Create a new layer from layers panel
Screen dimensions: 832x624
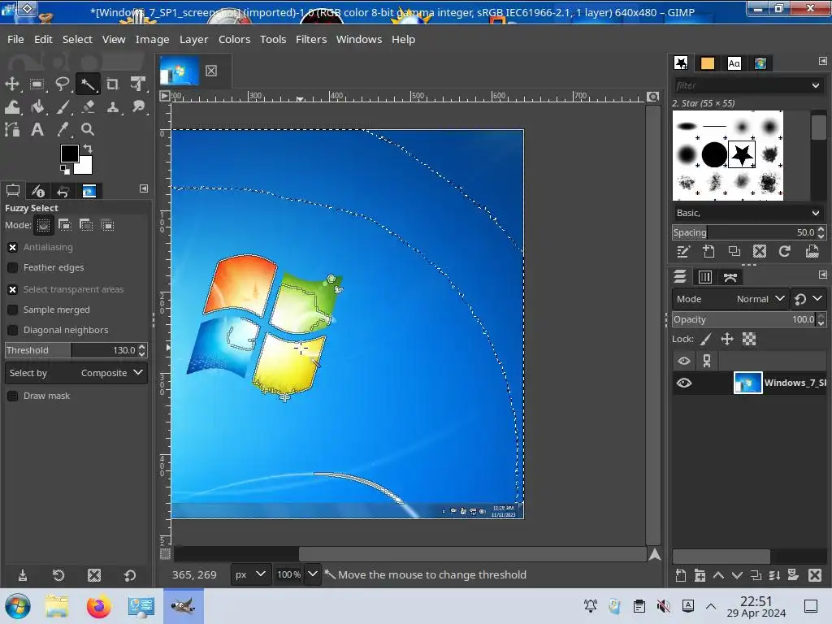[681, 575]
